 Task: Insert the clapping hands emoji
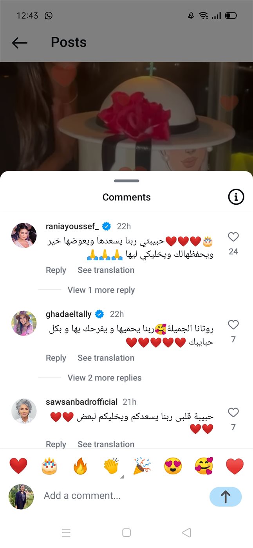(x=111, y=466)
